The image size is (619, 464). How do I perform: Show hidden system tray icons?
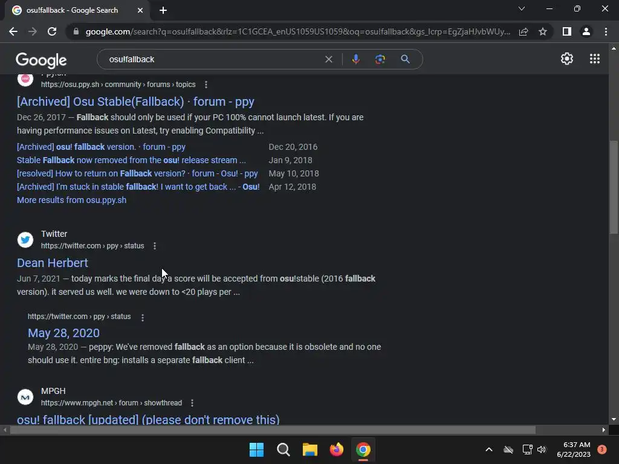[488, 449]
